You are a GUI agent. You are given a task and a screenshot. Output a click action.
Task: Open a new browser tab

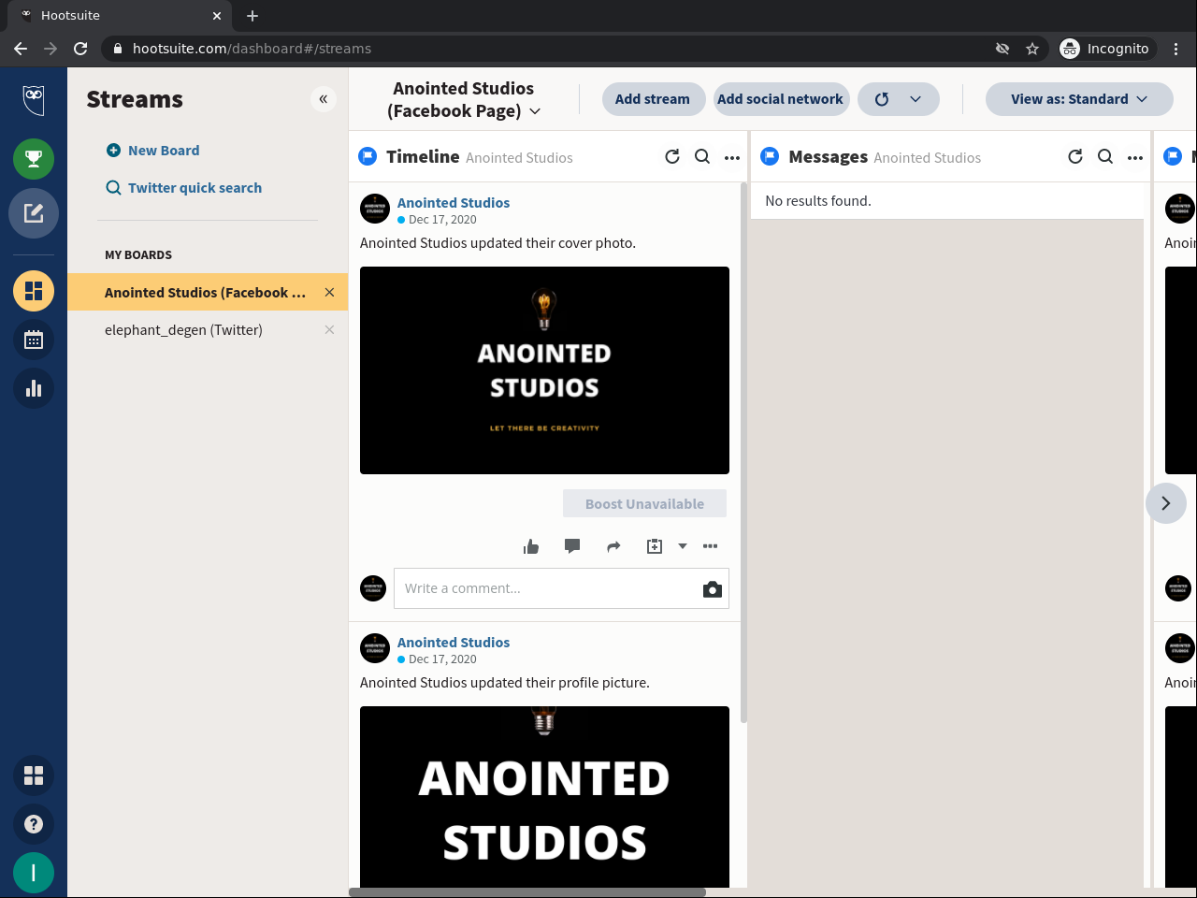click(x=252, y=16)
